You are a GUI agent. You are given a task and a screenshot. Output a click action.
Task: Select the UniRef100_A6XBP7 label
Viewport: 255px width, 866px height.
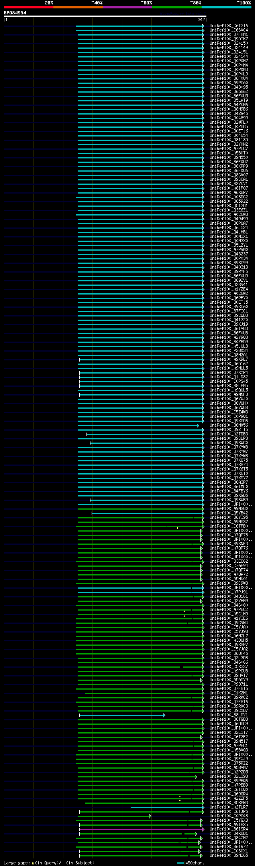coord(229,193)
